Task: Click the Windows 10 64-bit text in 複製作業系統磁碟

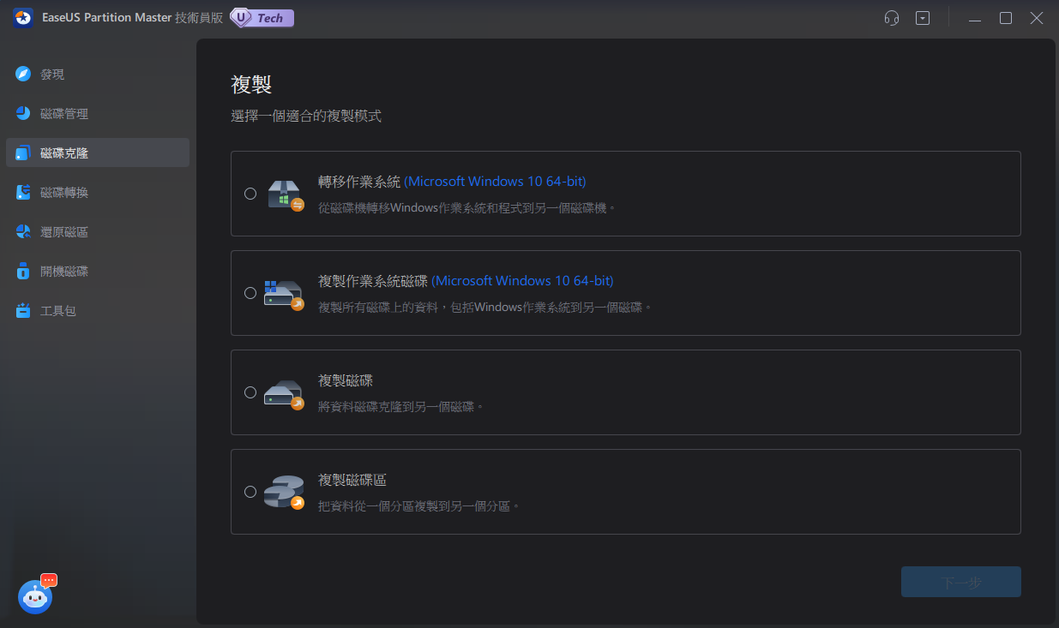Action: click(x=523, y=281)
